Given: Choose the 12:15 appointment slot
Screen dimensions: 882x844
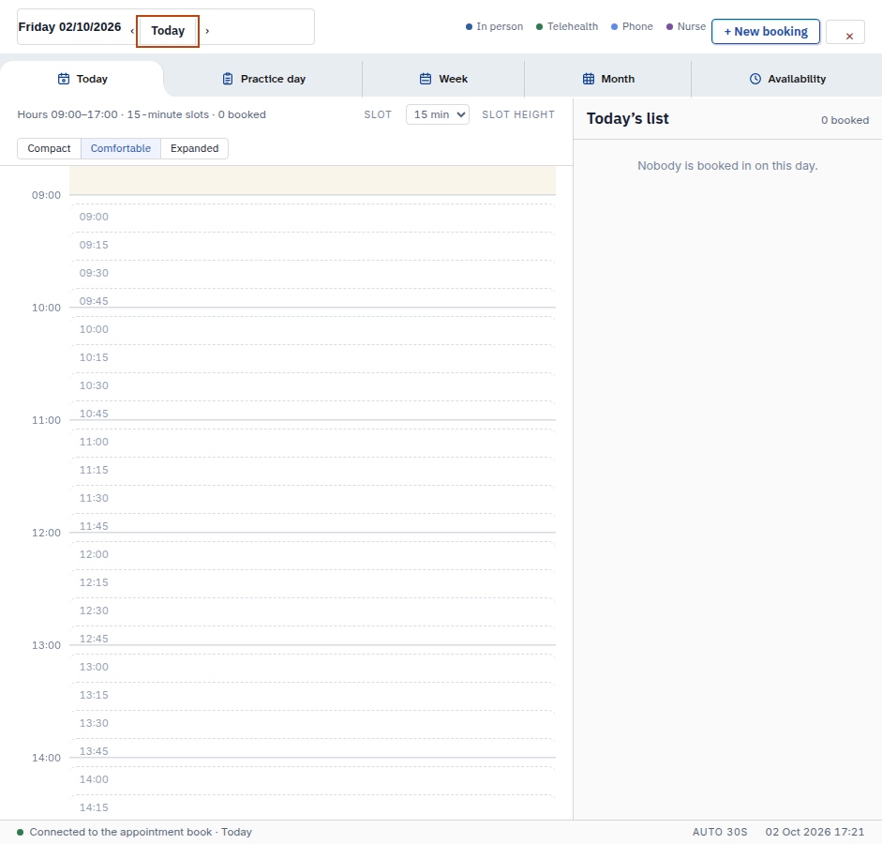Looking at the screenshot, I should [313, 583].
